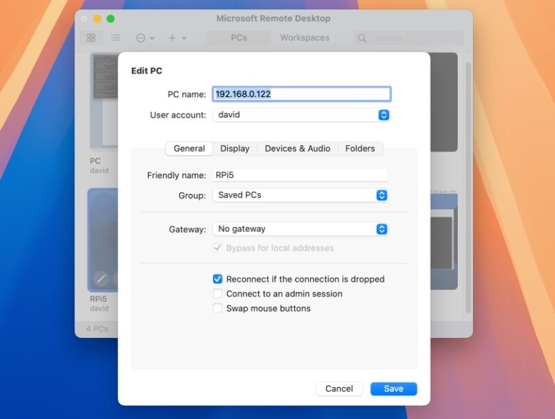Click the search magnifier icon
555x419 pixels.
(361, 38)
